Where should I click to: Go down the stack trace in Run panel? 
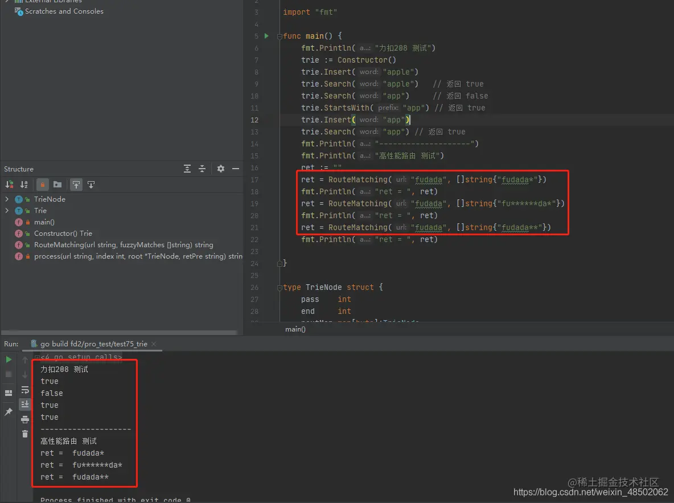(25, 374)
